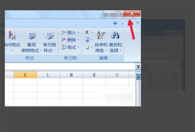
Task: Expand the Delete (删除) dropdown arrow
Action: tap(78, 40)
